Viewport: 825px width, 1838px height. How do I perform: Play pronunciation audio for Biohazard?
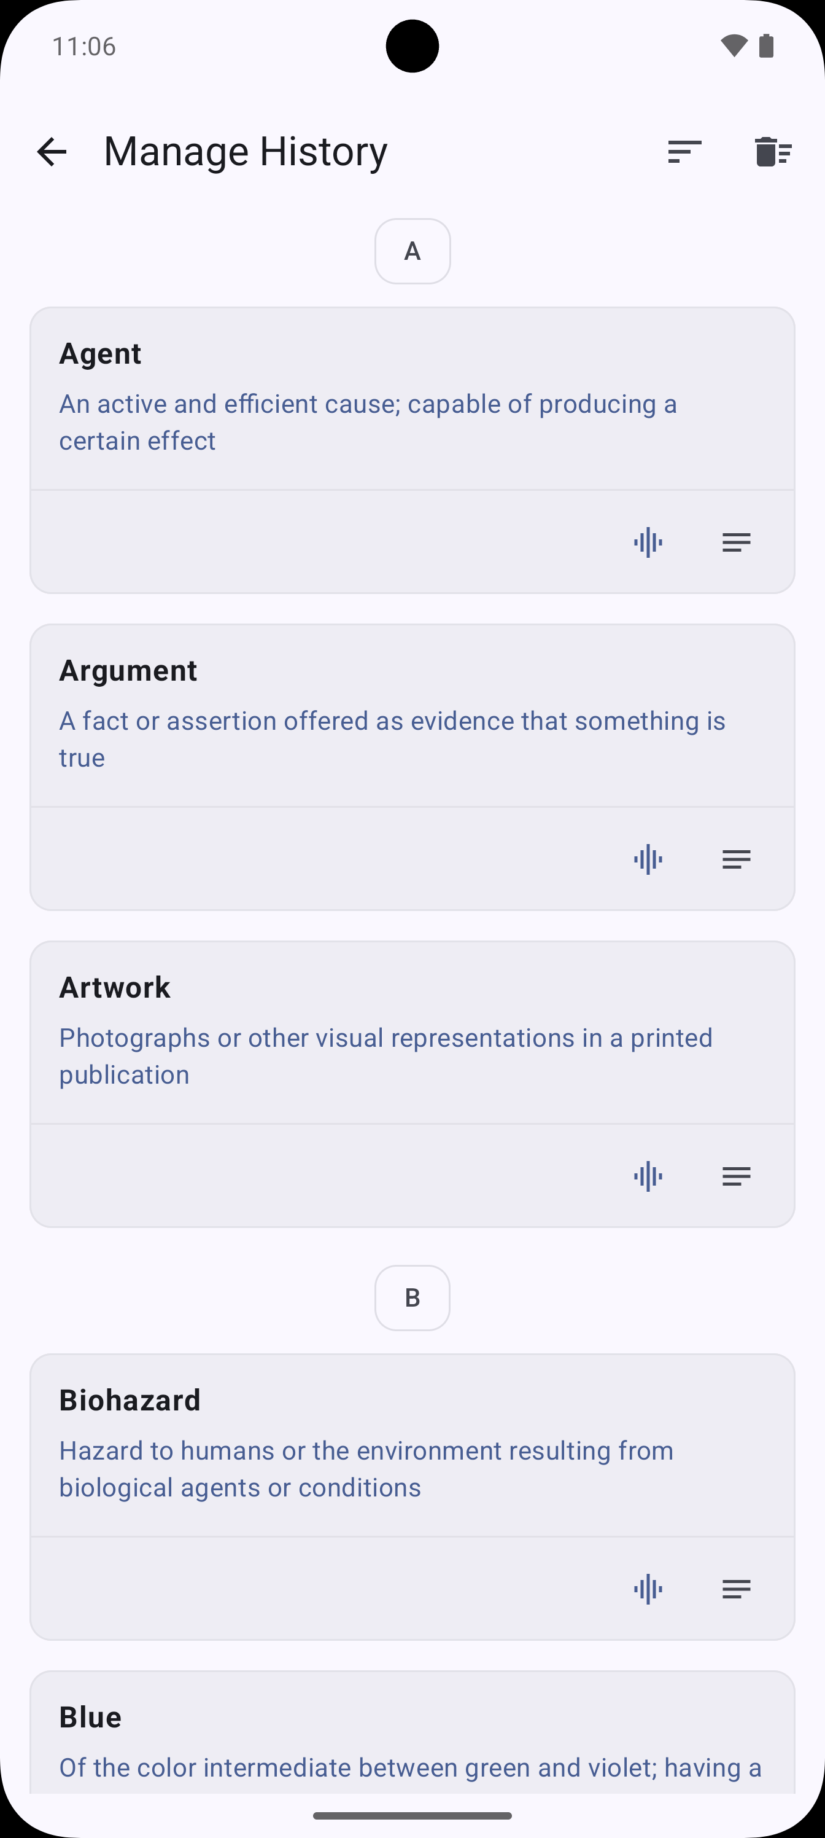tap(648, 1589)
